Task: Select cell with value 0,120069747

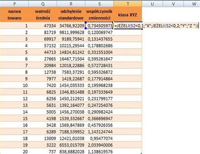Action: tap(99, 32)
